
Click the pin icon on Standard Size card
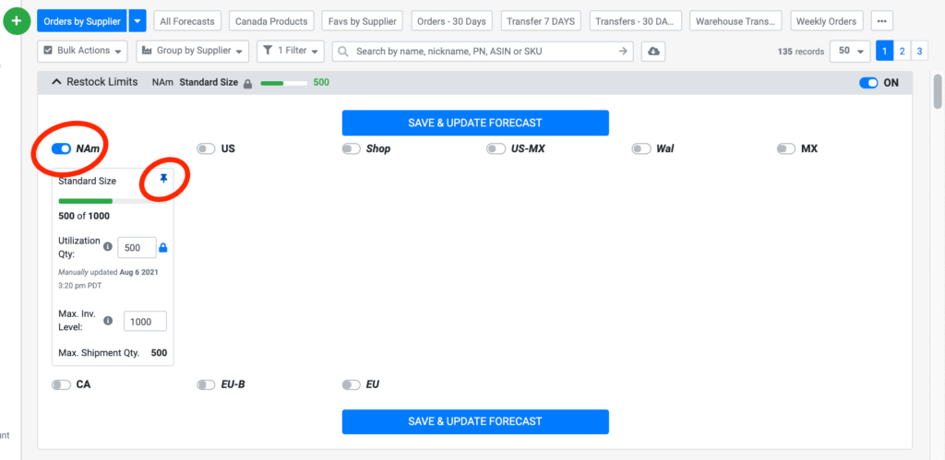[163, 178]
